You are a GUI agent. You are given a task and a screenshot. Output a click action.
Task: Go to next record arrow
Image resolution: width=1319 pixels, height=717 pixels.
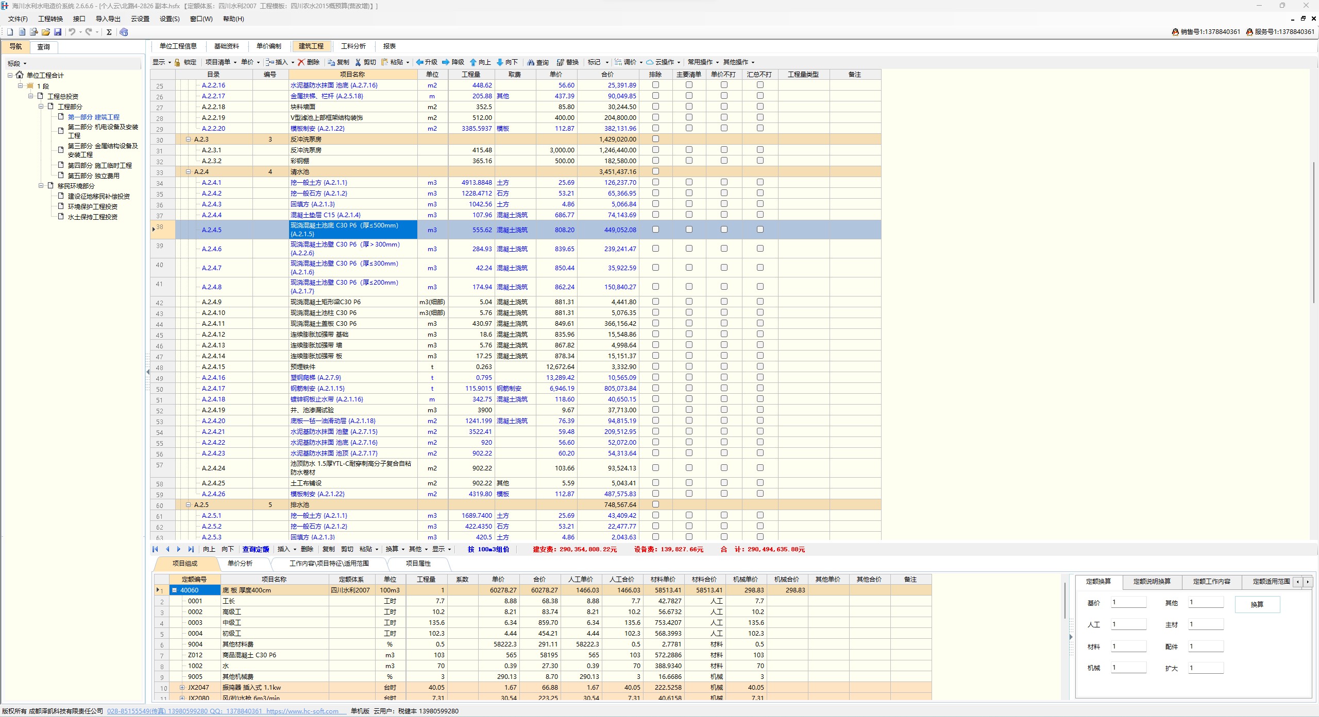[179, 549]
